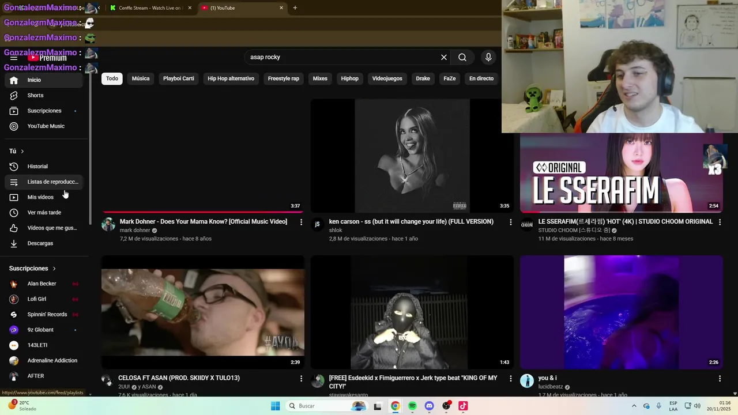Open Spinnin' Records subscription channel

[x=44, y=315]
